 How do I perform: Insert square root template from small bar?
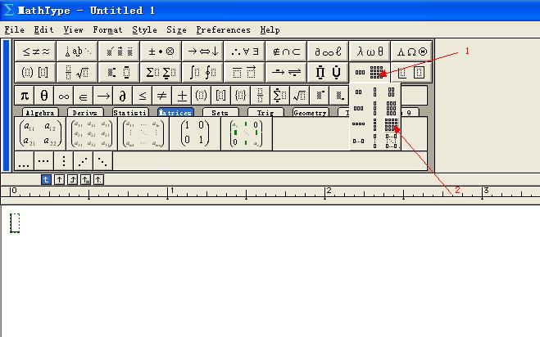299,96
